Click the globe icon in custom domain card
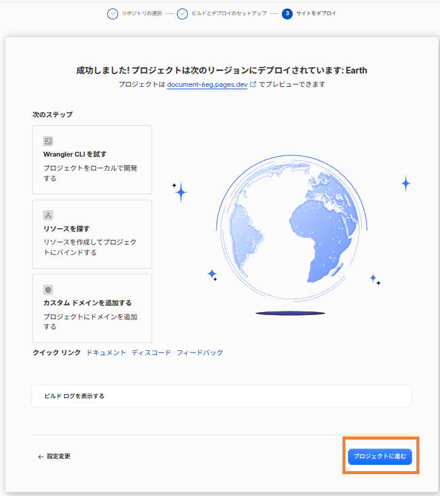This screenshot has width=440, height=496. [x=48, y=290]
